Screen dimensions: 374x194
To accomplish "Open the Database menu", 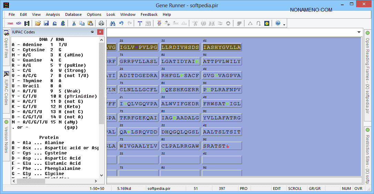I will tap(73, 14).
